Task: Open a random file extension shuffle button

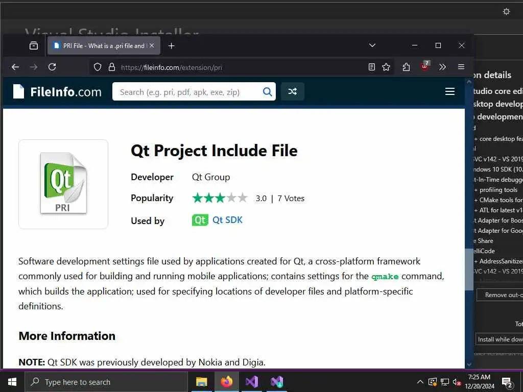Action: tap(293, 91)
